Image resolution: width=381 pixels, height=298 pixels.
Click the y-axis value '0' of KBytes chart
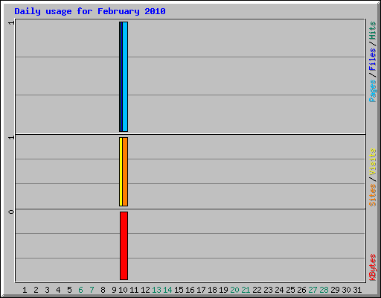pyautogui.click(x=11, y=212)
